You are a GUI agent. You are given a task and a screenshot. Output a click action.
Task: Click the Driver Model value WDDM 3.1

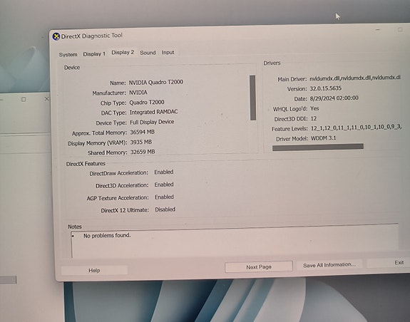tap(324, 138)
